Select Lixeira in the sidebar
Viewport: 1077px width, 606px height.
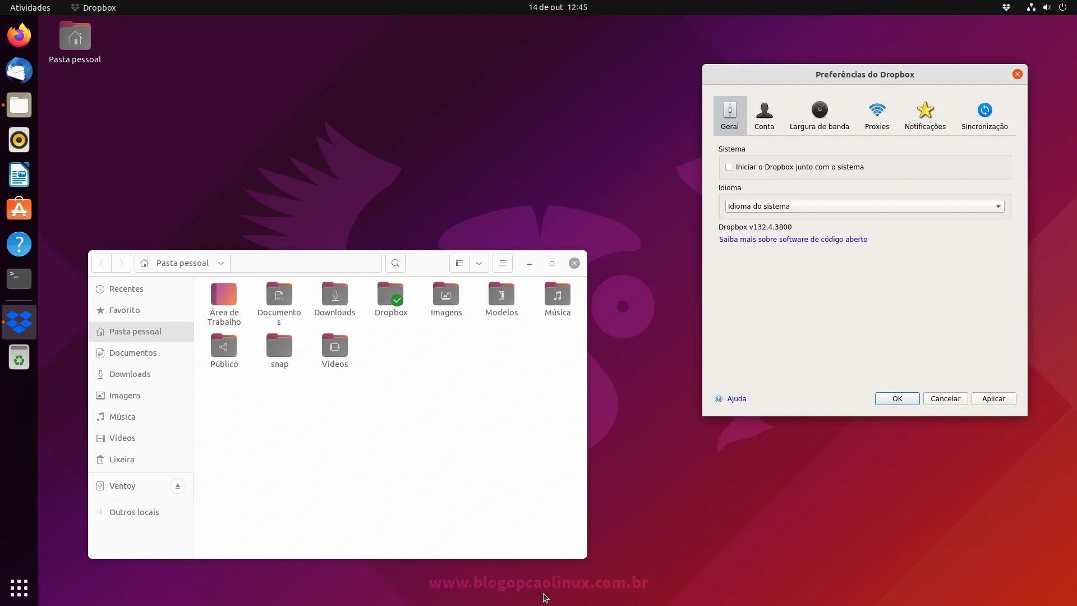coord(141,460)
